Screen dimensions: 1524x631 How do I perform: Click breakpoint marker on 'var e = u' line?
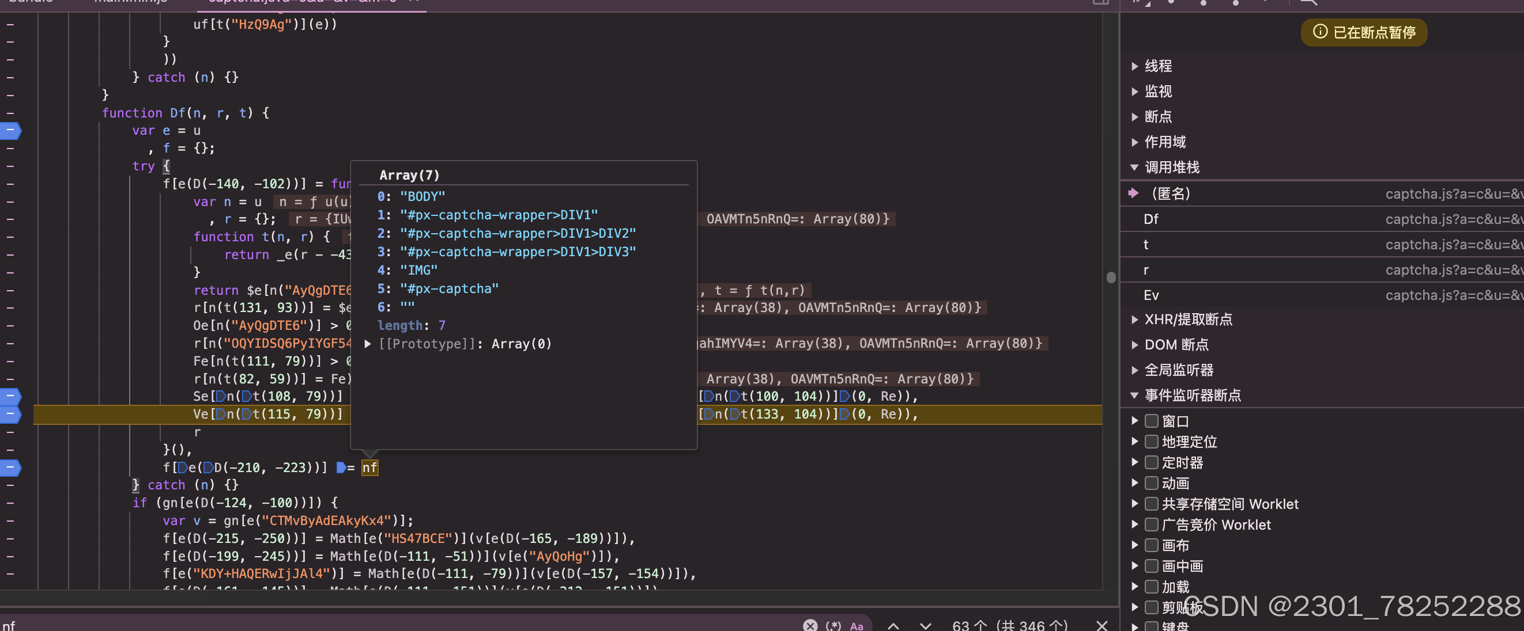pos(10,131)
